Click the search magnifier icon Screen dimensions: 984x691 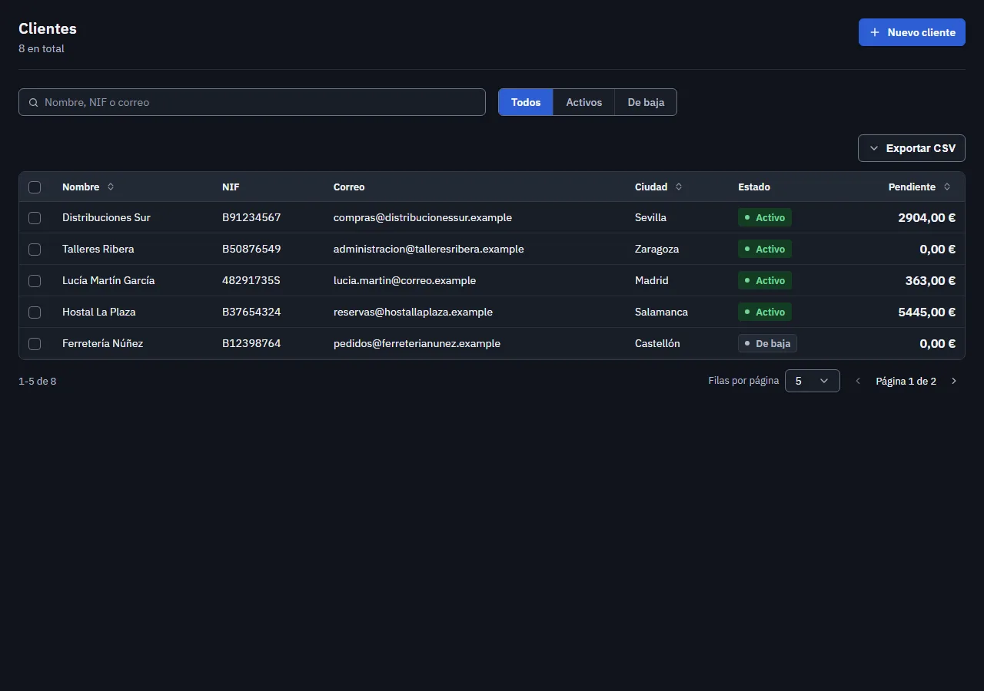[34, 102]
